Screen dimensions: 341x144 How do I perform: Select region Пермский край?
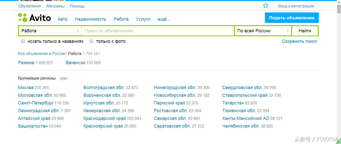(170, 103)
